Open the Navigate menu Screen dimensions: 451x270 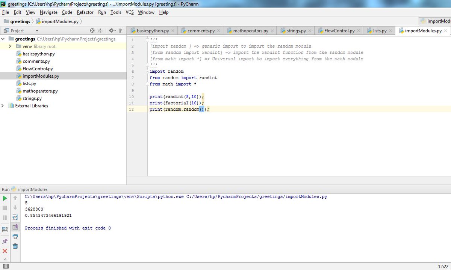click(x=48, y=12)
